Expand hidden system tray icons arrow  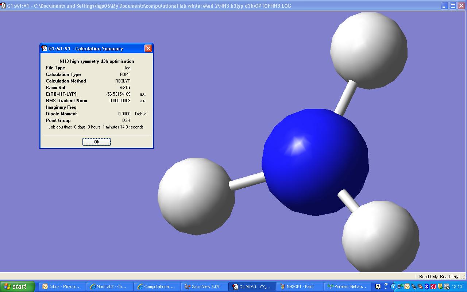[x=393, y=287]
